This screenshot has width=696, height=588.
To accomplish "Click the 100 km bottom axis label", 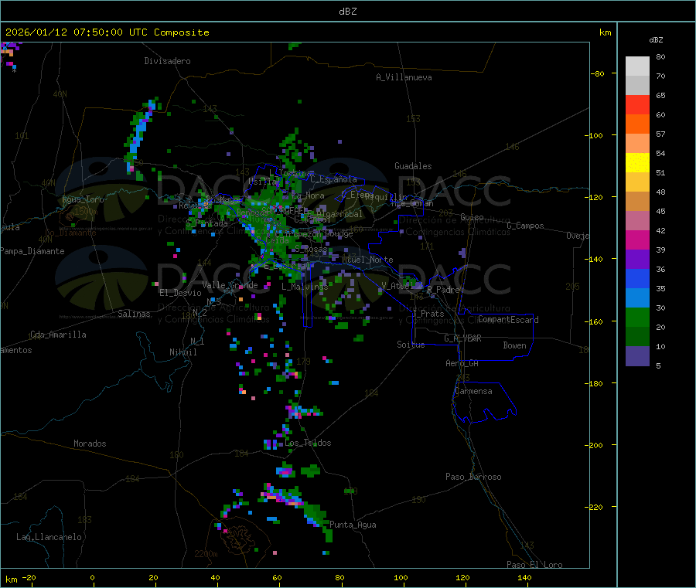I will coord(401,577).
